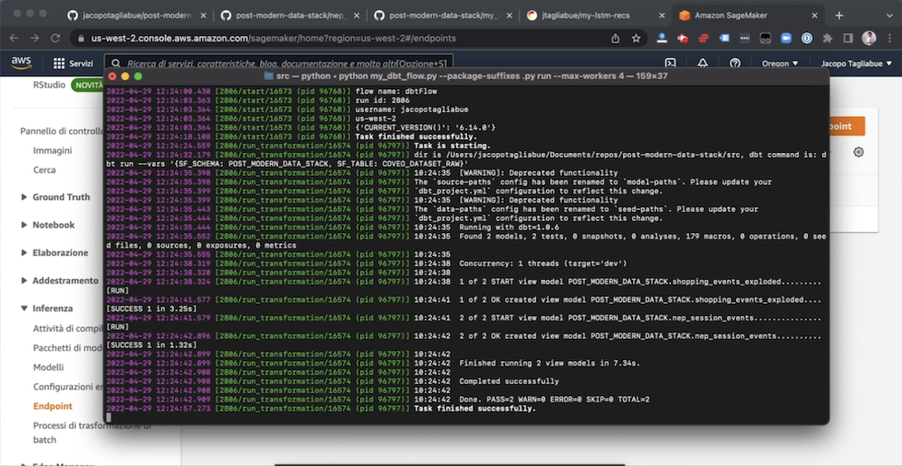Viewport: 902px width, 466px height.
Task: Share this page from address bar
Action: pyautogui.click(x=615, y=38)
